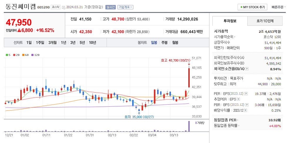The image size is (289, 143).
Task: Click the 최저 35,000 (02/27) chart marker
Action: [139, 117]
